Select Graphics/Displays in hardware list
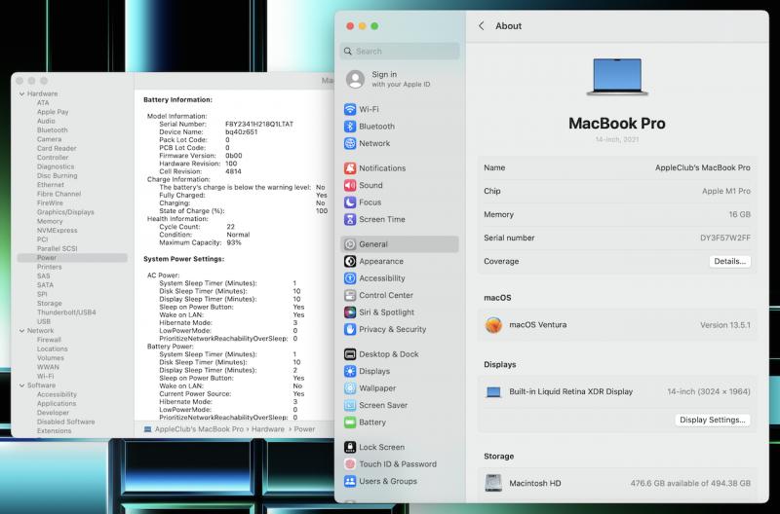 pos(65,212)
